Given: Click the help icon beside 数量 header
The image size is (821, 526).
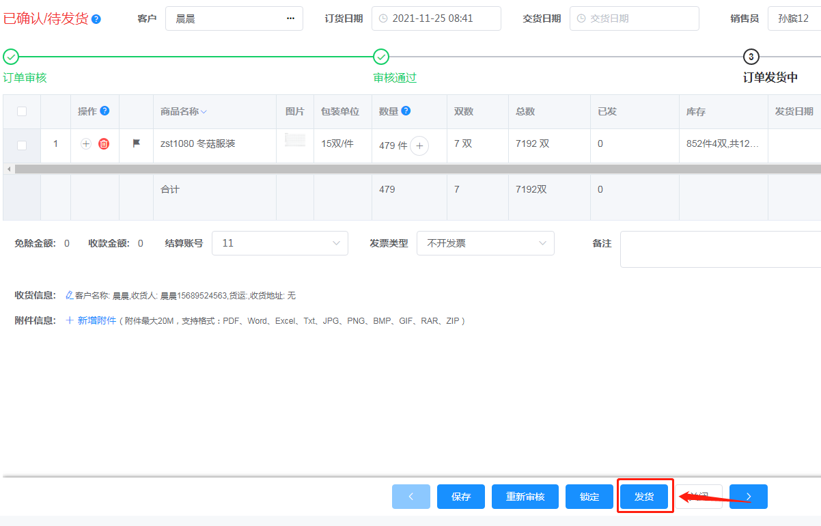Looking at the screenshot, I should tap(406, 111).
